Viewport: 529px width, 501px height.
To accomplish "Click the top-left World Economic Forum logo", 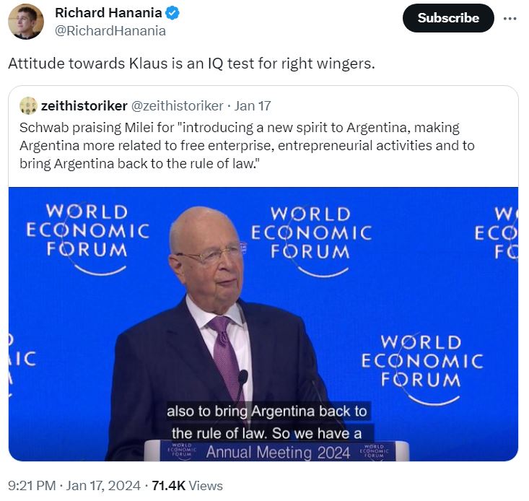I will (x=88, y=238).
